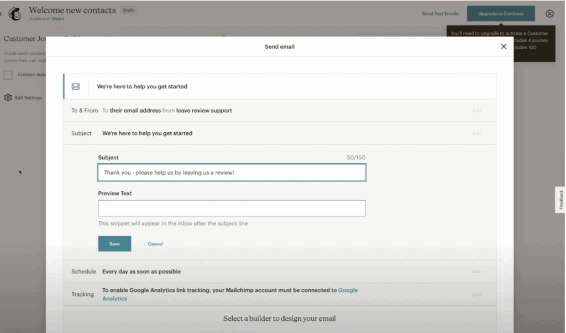The width and height of the screenshot is (566, 333).
Task: Click the Upgrade to Continue button
Action: 500,14
